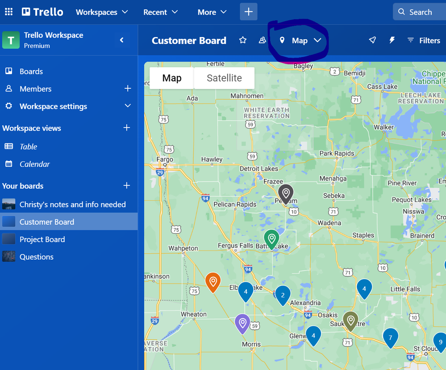Open Members in the sidebar
The width and height of the screenshot is (446, 370).
[x=36, y=89]
